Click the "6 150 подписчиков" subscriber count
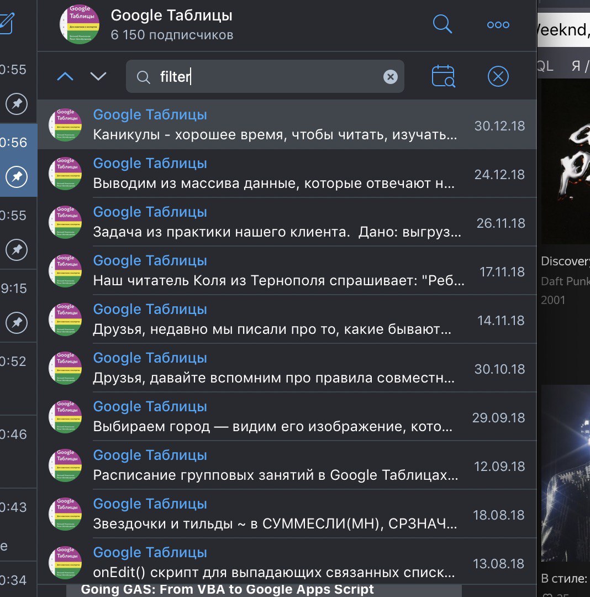This screenshot has height=597, width=590. [x=172, y=35]
